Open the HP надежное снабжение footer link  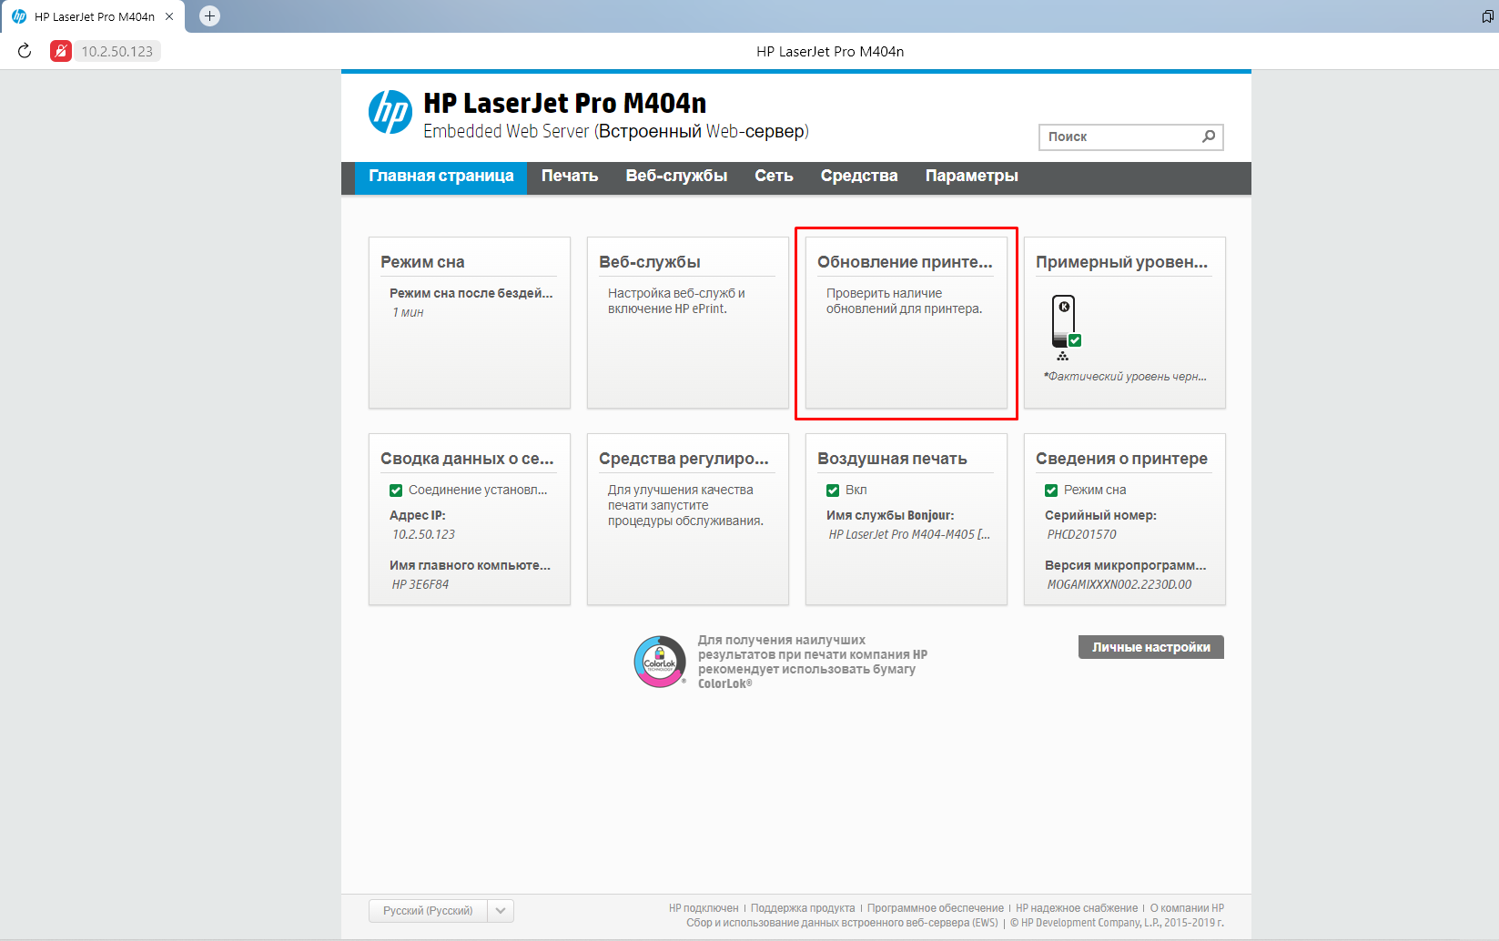1077,908
